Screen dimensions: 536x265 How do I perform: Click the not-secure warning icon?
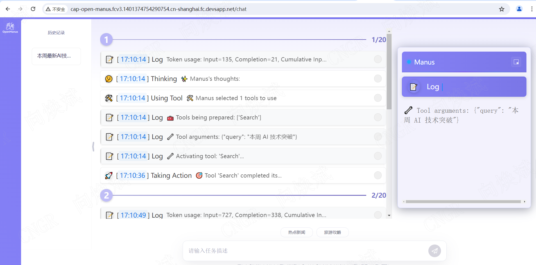(x=48, y=9)
